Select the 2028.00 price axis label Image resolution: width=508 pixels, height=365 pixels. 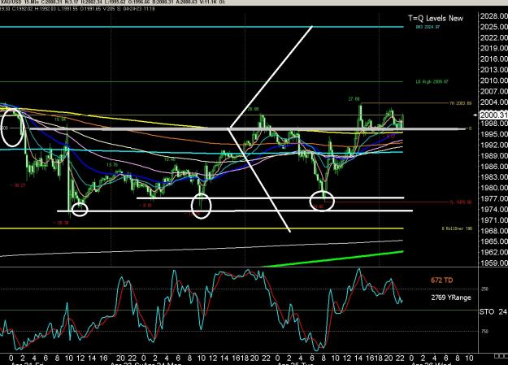point(493,16)
